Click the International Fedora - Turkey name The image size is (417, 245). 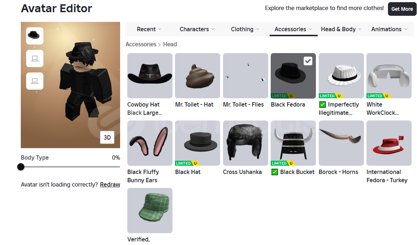coord(387,176)
